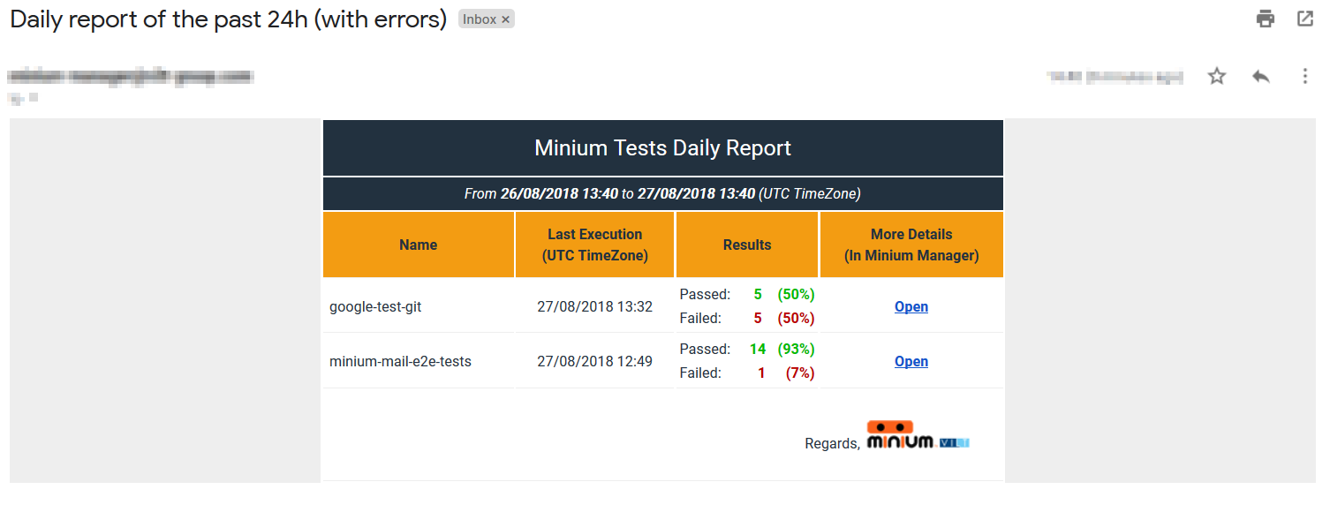The width and height of the screenshot is (1330, 512).
Task: Click the 27/08/2018 13:32 execution time
Action: point(595,307)
